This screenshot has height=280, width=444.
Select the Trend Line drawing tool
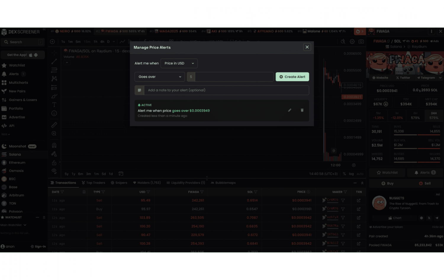[54, 61]
